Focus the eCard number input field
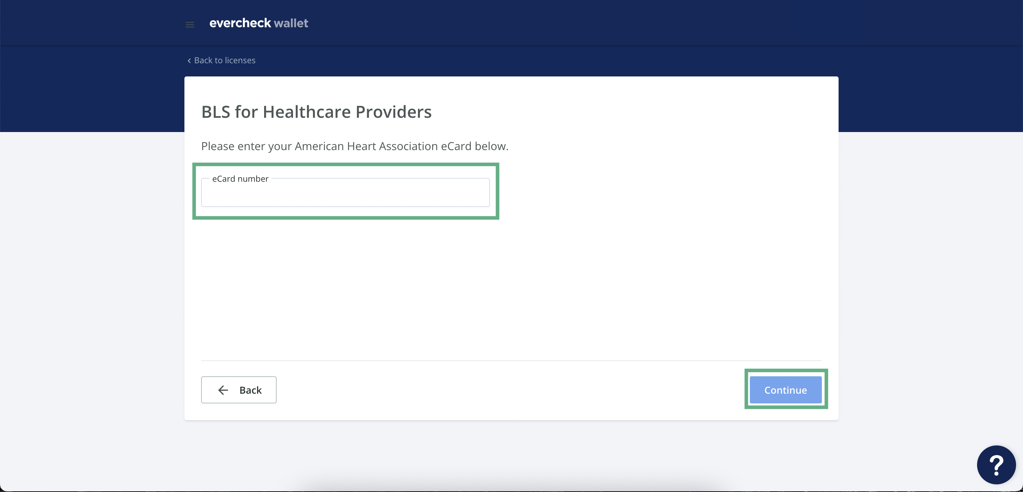The image size is (1023, 492). [x=345, y=194]
